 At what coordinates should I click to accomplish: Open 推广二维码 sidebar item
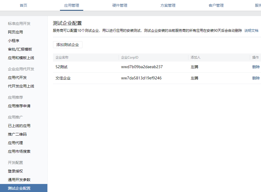click(17, 134)
